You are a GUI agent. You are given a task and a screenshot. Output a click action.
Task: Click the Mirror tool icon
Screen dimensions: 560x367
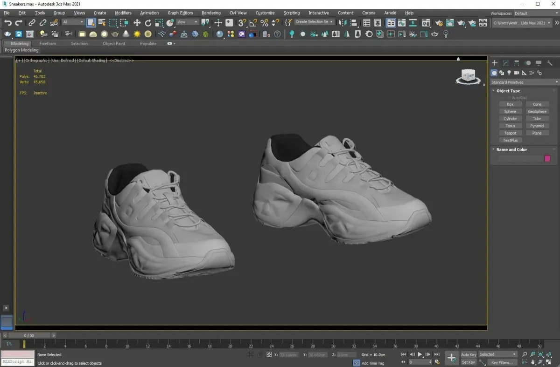pyautogui.click(x=343, y=22)
